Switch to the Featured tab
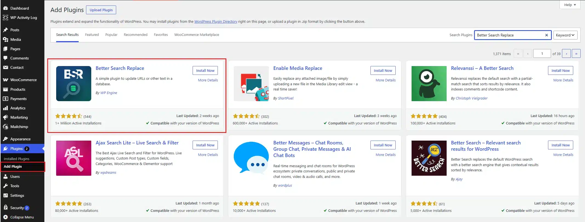 (92, 35)
